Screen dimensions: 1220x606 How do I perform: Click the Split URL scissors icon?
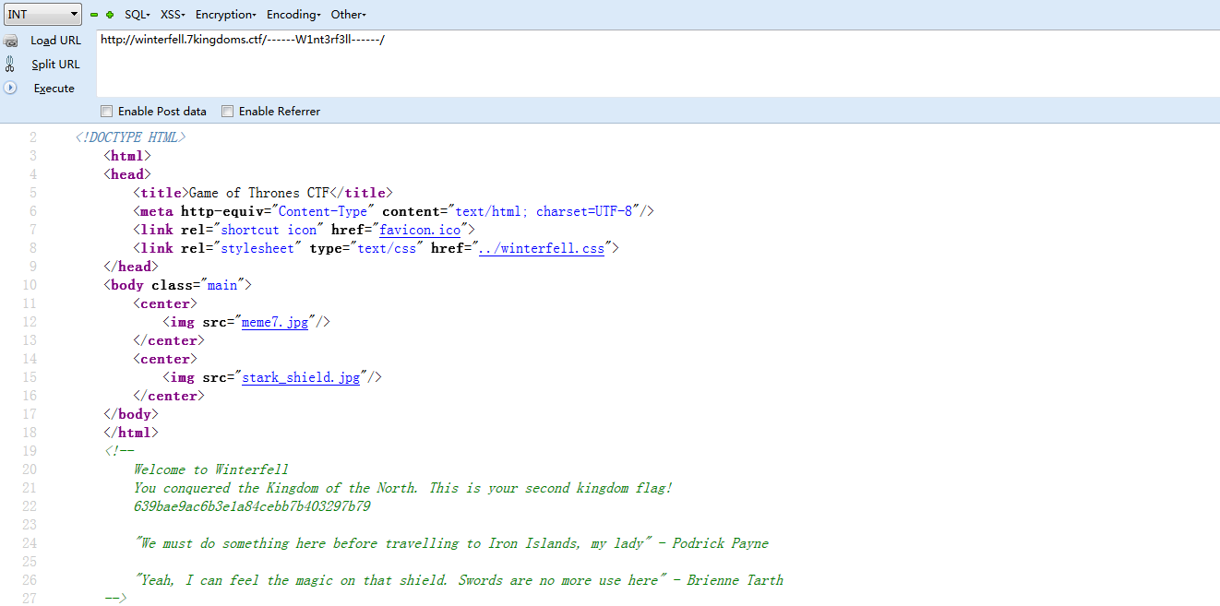pyautogui.click(x=11, y=65)
